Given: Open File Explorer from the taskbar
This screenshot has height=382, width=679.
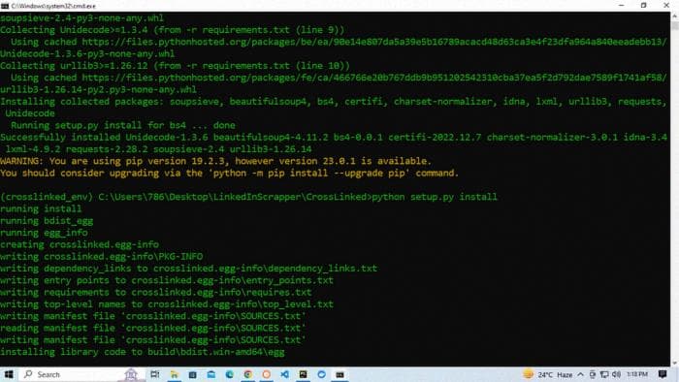Looking at the screenshot, I should tap(174, 374).
